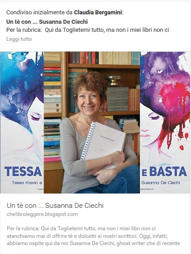Screen dimensions: 191x254
Task: Open Claudia Bergamini's profile link
Action: coord(98,12)
